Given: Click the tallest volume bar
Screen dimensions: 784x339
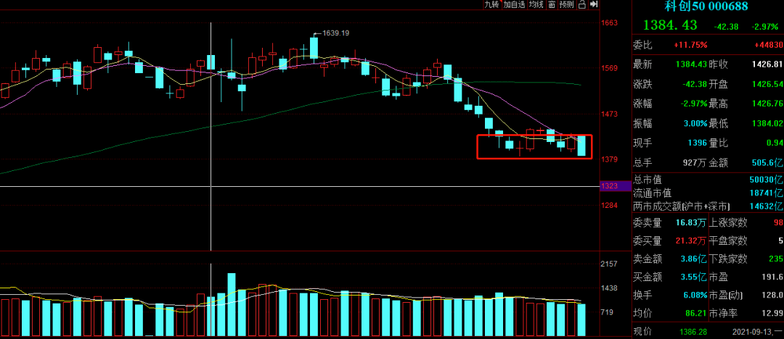Looking at the screenshot, I should 232,304.
